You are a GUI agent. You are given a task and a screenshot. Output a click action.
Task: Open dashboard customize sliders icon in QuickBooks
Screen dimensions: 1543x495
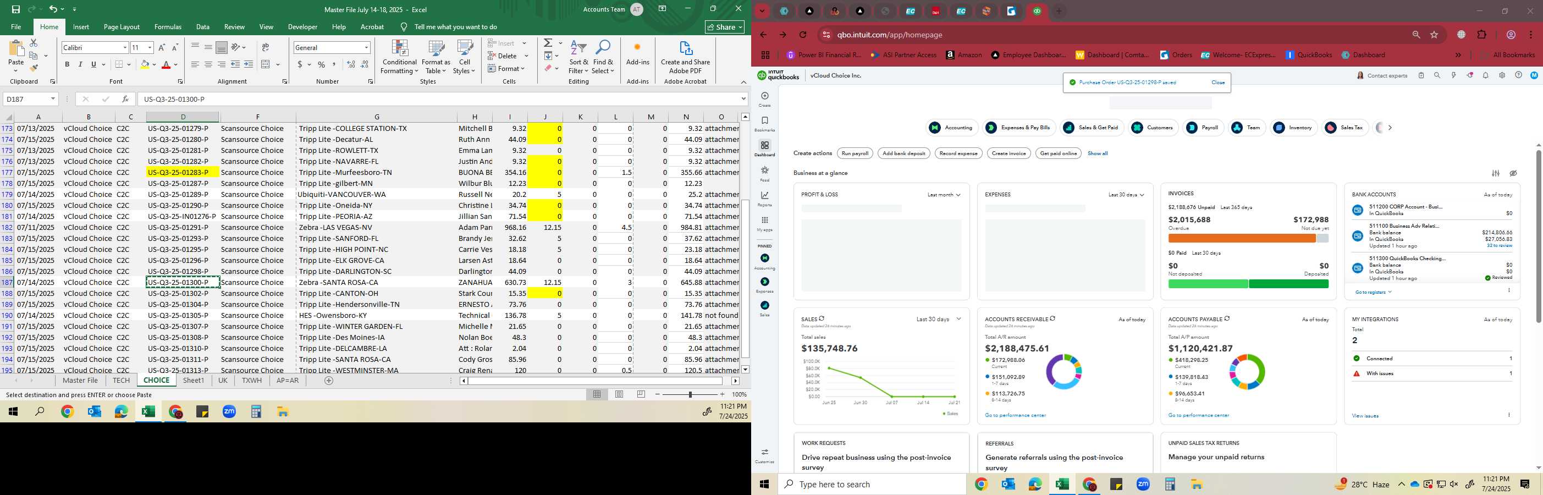pyautogui.click(x=1496, y=173)
